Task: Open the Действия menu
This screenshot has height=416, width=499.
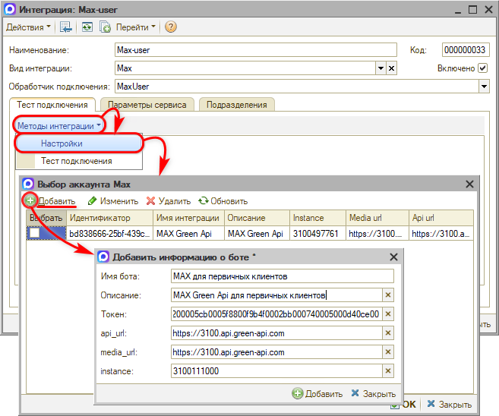Action: coord(28,27)
